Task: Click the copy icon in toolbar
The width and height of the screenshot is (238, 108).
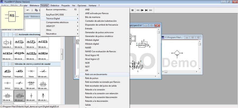Action: pos(36,10)
